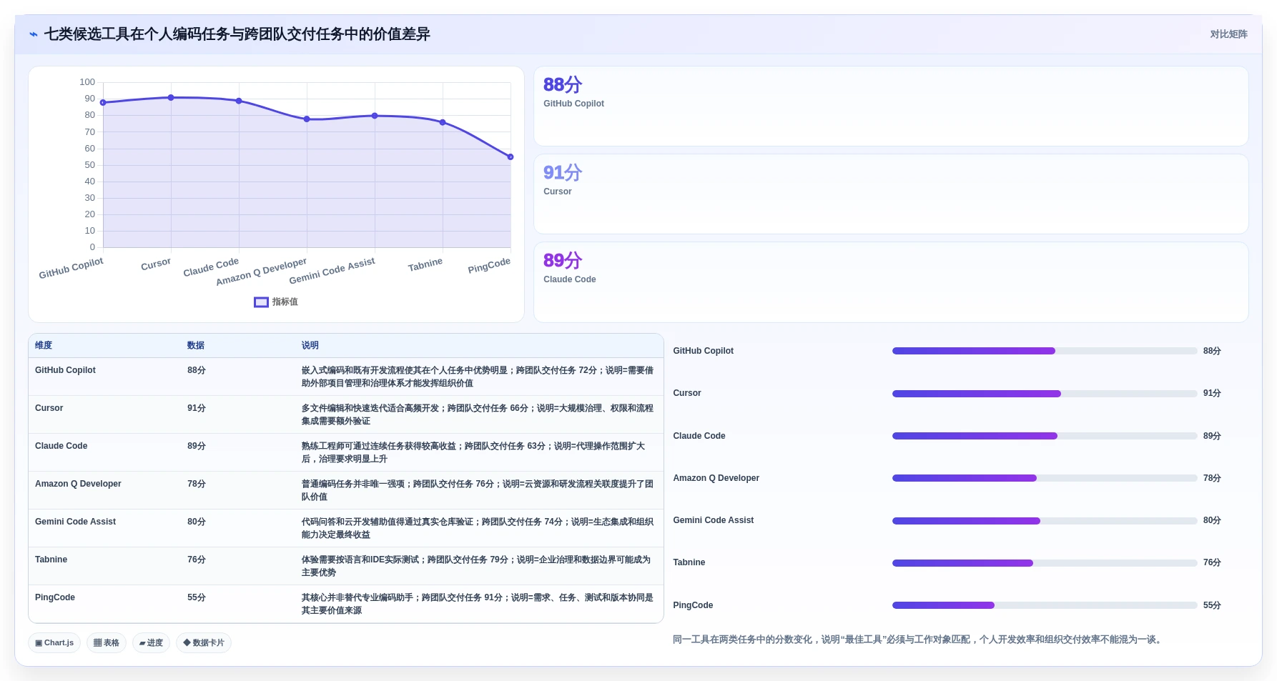Click the Claude Code progress bar
This screenshot has height=681, width=1277.
[x=1045, y=436]
